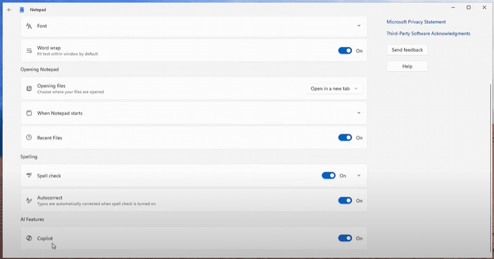Image resolution: width=494 pixels, height=259 pixels.
Task: Click the 'Copilot' label
Action: pyautogui.click(x=45, y=238)
